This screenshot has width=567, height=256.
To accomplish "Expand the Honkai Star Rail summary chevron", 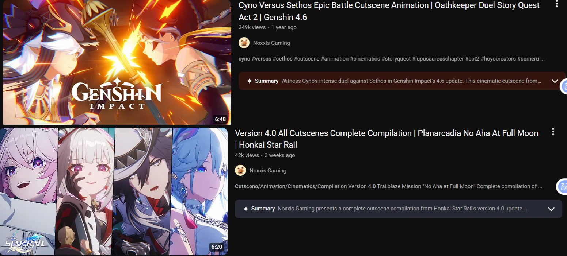I will 551,209.
